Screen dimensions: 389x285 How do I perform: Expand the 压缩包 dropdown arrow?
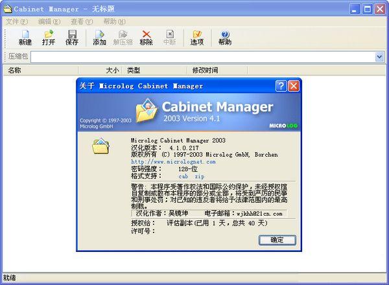coord(379,57)
